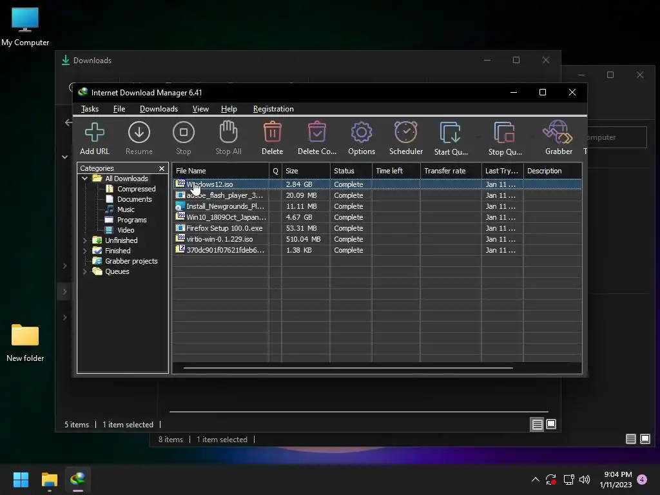
Task: Click the horizontal scrollbar in the IDM list
Action: [x=348, y=368]
